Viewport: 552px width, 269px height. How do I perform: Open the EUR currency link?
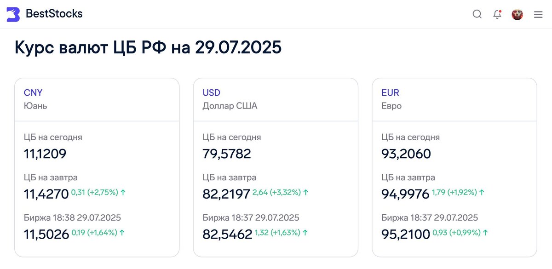tap(390, 92)
